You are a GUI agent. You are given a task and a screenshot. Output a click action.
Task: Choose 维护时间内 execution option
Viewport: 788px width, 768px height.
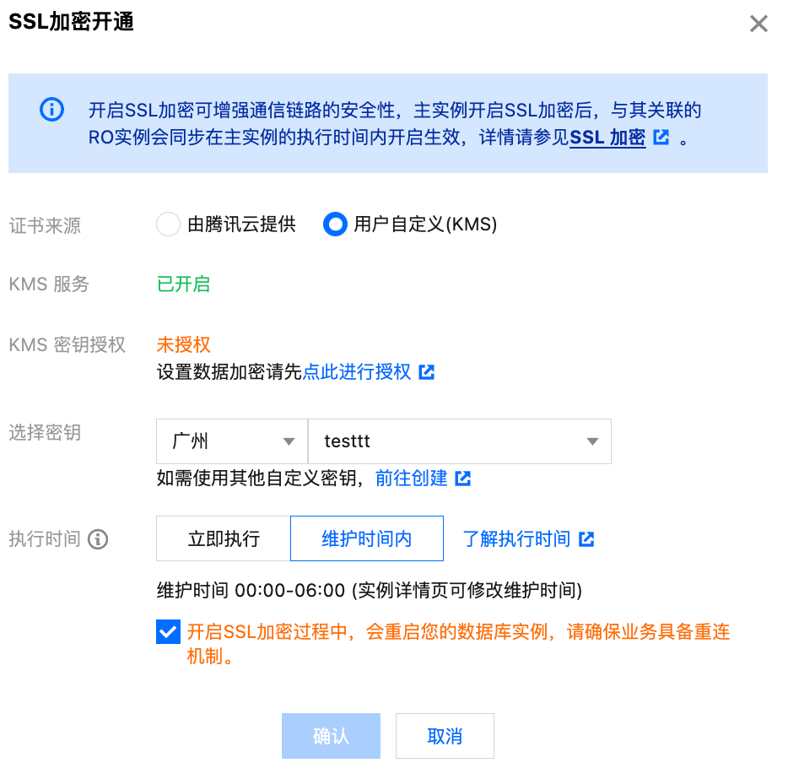367,539
